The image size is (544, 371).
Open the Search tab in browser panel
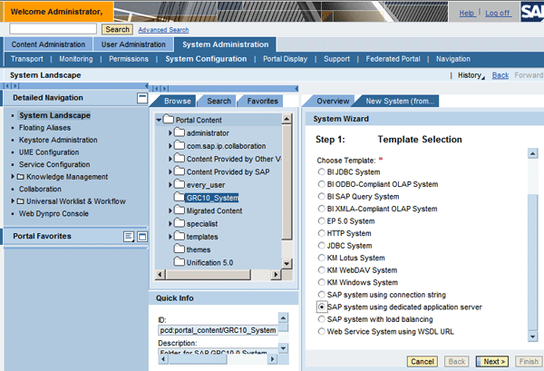219,101
